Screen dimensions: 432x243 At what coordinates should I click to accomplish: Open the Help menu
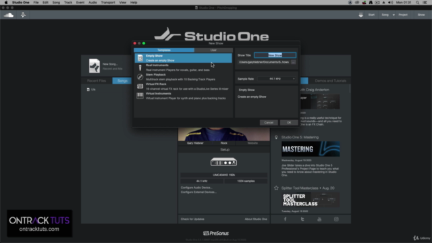click(x=134, y=3)
